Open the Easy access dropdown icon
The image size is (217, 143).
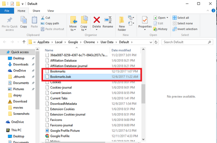[x=131, y=23]
